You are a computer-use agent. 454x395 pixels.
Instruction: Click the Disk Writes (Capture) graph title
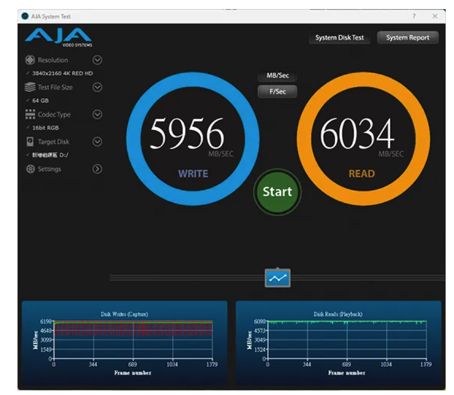tap(125, 314)
